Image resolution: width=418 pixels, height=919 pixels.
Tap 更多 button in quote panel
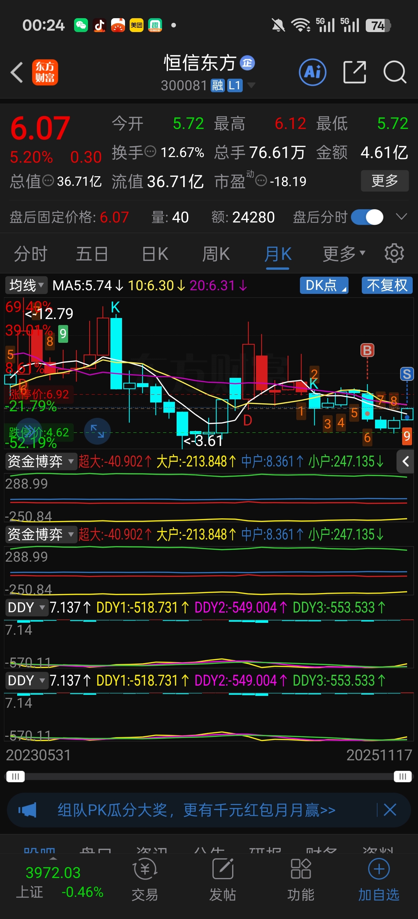point(385,180)
